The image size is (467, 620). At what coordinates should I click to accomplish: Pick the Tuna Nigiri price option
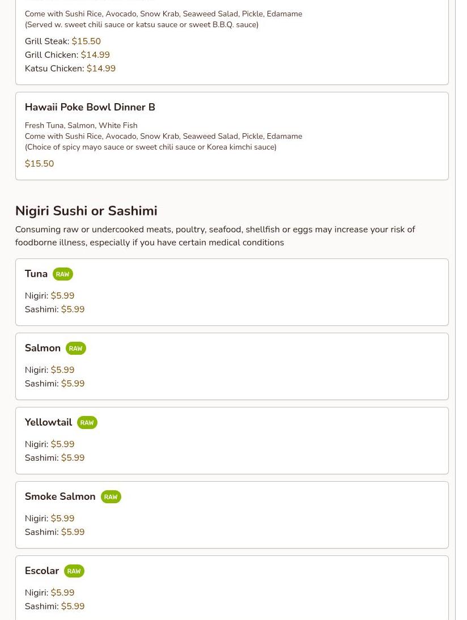pos(49,296)
